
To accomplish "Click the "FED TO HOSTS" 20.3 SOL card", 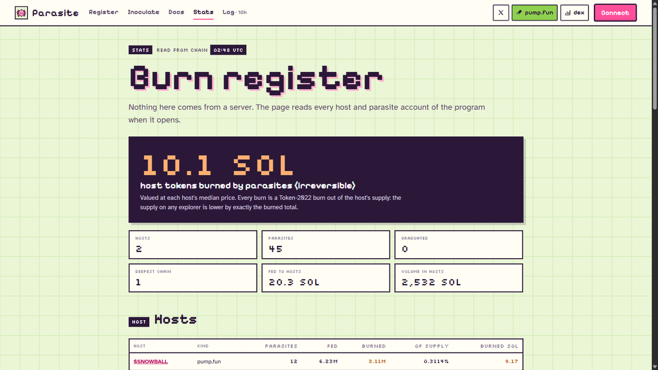I will click(326, 278).
